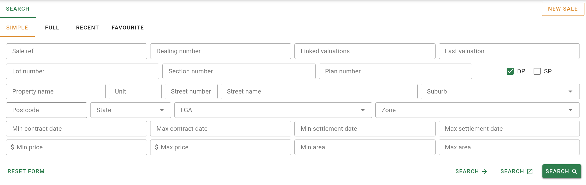The height and width of the screenshot is (185, 586).
Task: Click the open-in-new-window icon beside Search
Action: click(x=530, y=172)
